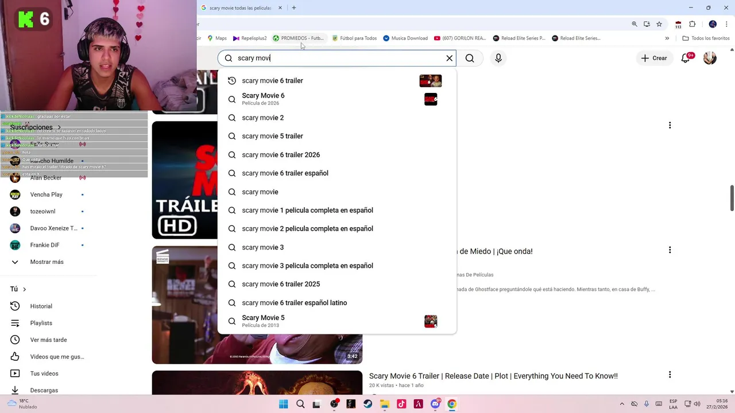735x413 pixels.
Task: Start voice search with the microphone
Action: [x=498, y=58]
